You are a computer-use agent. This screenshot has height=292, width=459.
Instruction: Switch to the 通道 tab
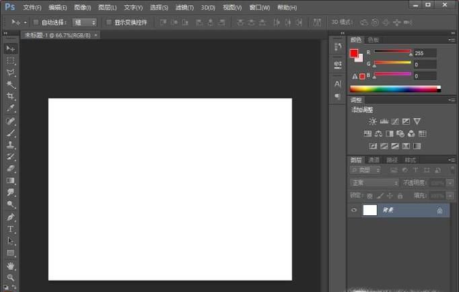[374, 159]
